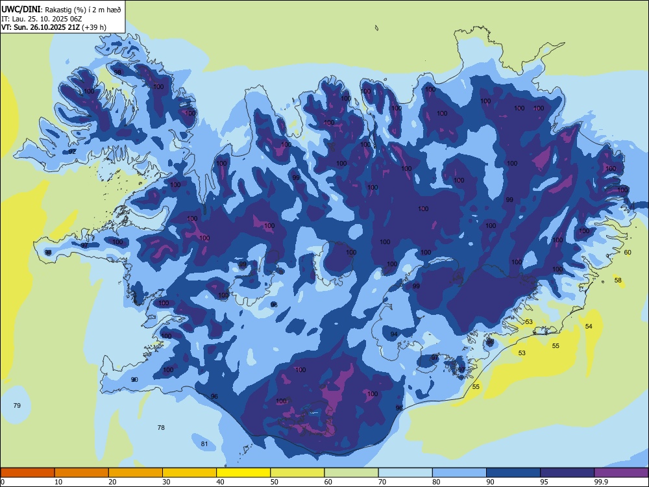Click the '(+39 h)' forecast offset text
The height and width of the screenshot is (487, 649).
pyautogui.click(x=94, y=27)
